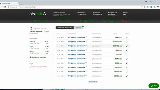Open the green Чат button
Image resolution: width=160 pixels, height=90 pixels.
point(154,86)
